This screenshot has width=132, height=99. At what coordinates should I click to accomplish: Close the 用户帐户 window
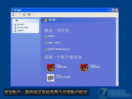(117, 10)
